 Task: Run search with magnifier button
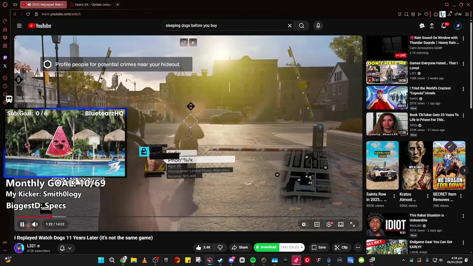coord(302,25)
